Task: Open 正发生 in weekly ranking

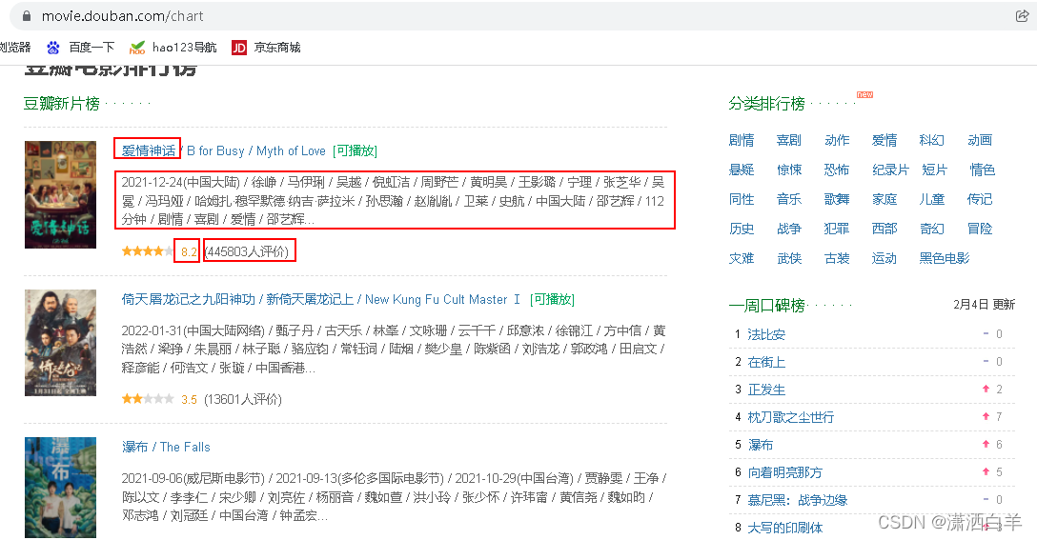Action: 766,390
